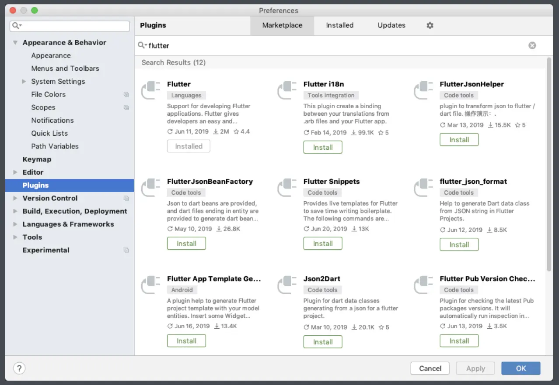Viewport: 559px width, 385px height.
Task: Collapse the Appearance & Behavior section
Action: 15,43
